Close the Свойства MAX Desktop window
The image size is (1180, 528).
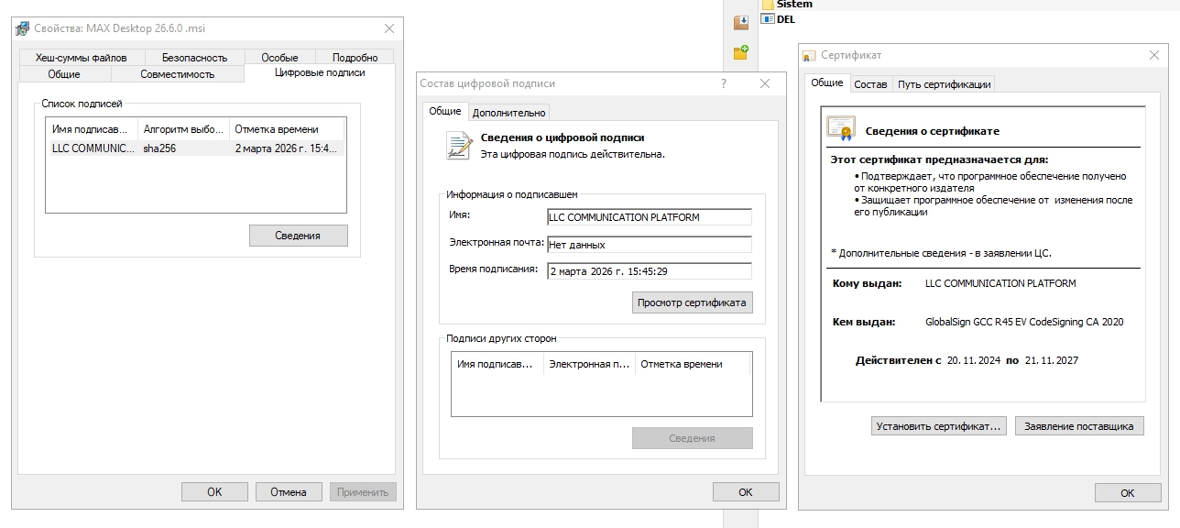[389, 28]
